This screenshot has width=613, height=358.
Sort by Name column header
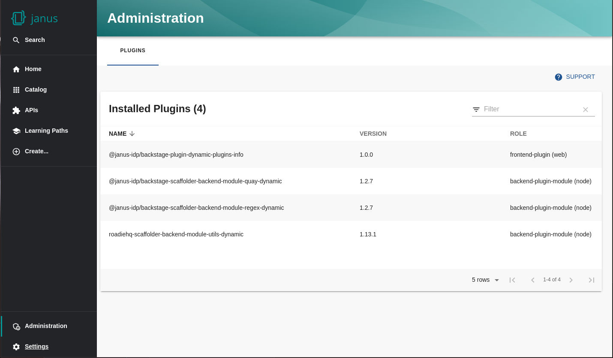pos(118,134)
